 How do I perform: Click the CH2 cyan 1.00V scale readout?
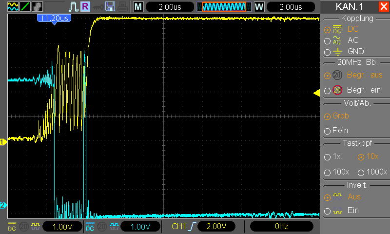click(x=140, y=227)
